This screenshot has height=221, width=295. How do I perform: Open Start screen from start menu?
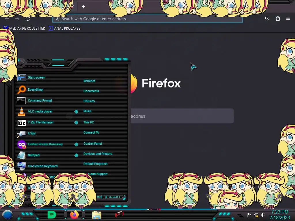[x=36, y=77]
